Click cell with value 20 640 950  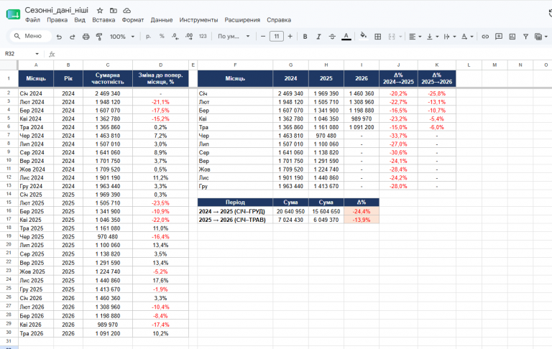[291, 211]
